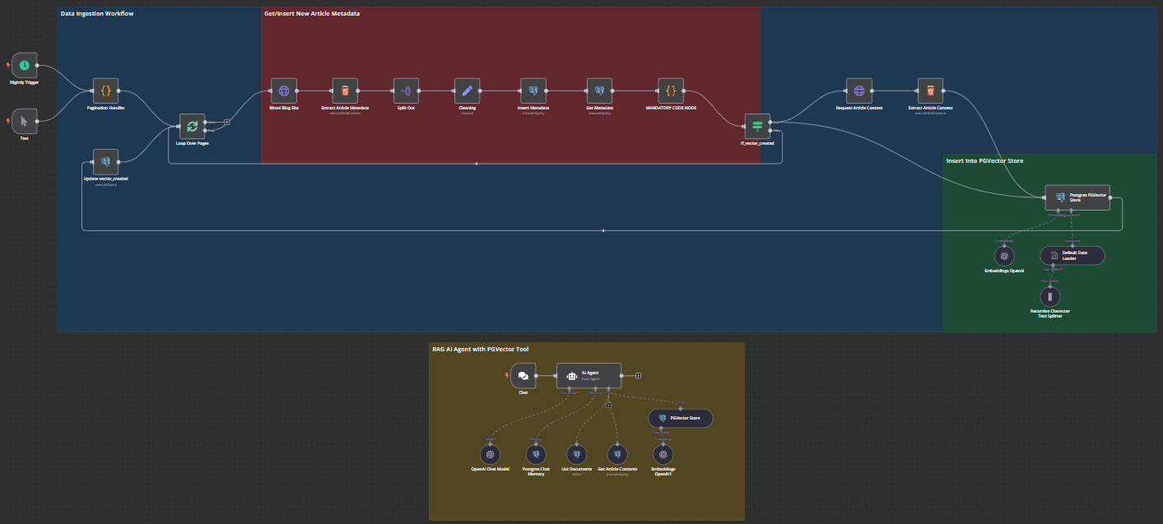Open the Nightly Trigger node
This screenshot has width=1163, height=524.
click(24, 65)
